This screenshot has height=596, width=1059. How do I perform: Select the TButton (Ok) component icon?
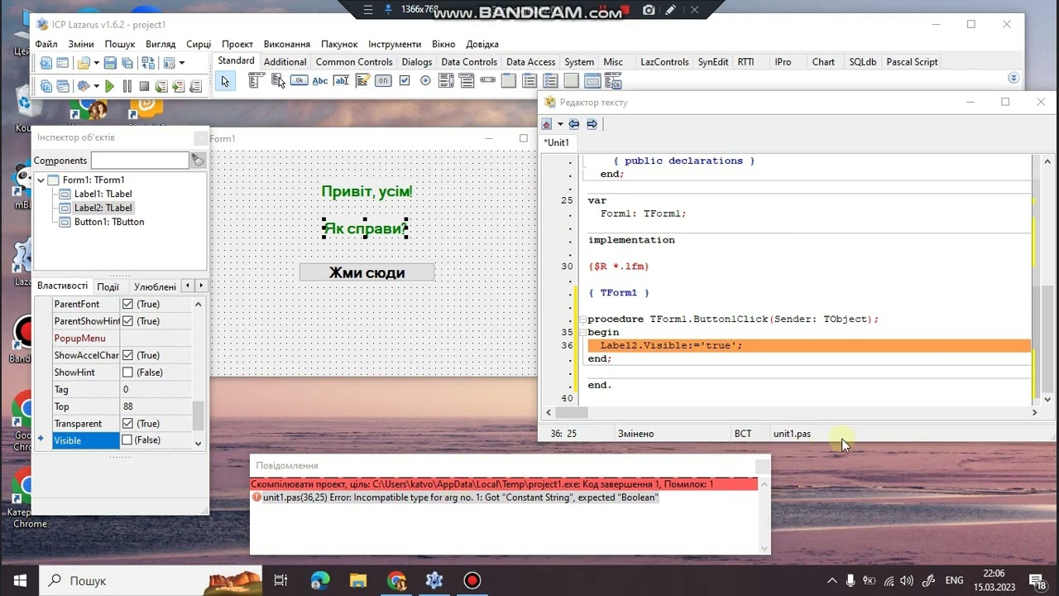299,81
